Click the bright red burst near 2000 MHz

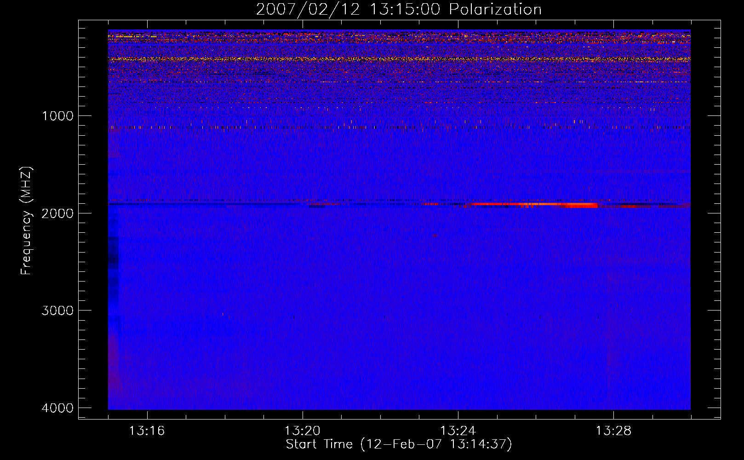pos(533,205)
